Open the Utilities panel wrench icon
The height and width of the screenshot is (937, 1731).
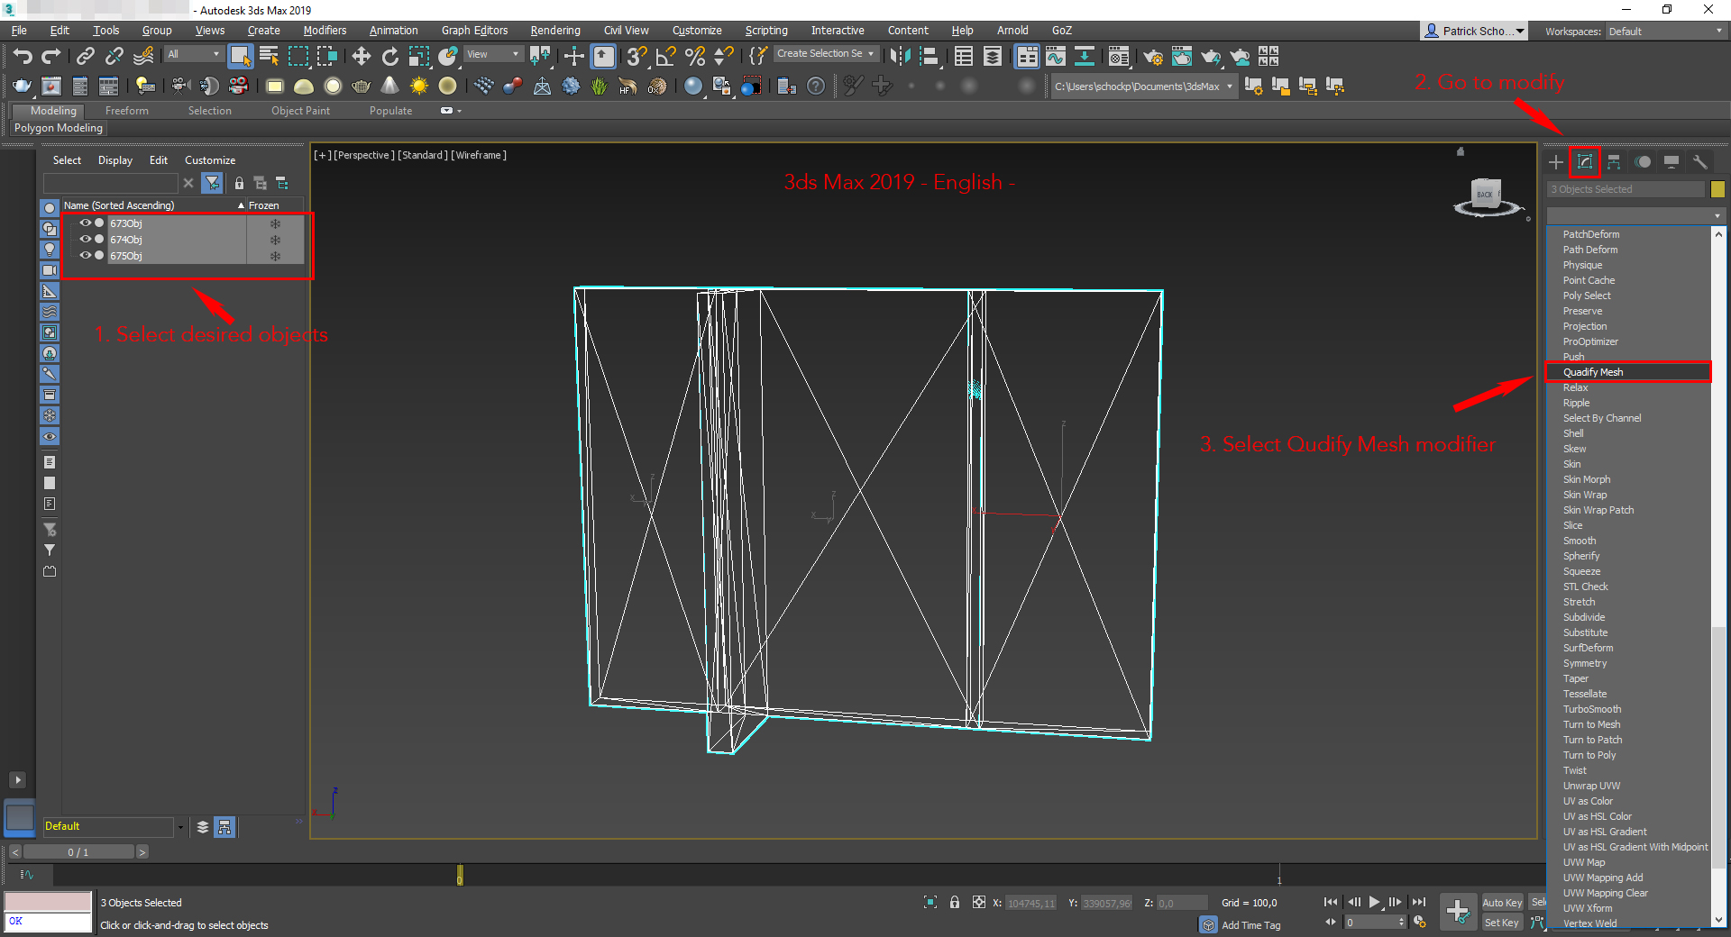[x=1699, y=162]
